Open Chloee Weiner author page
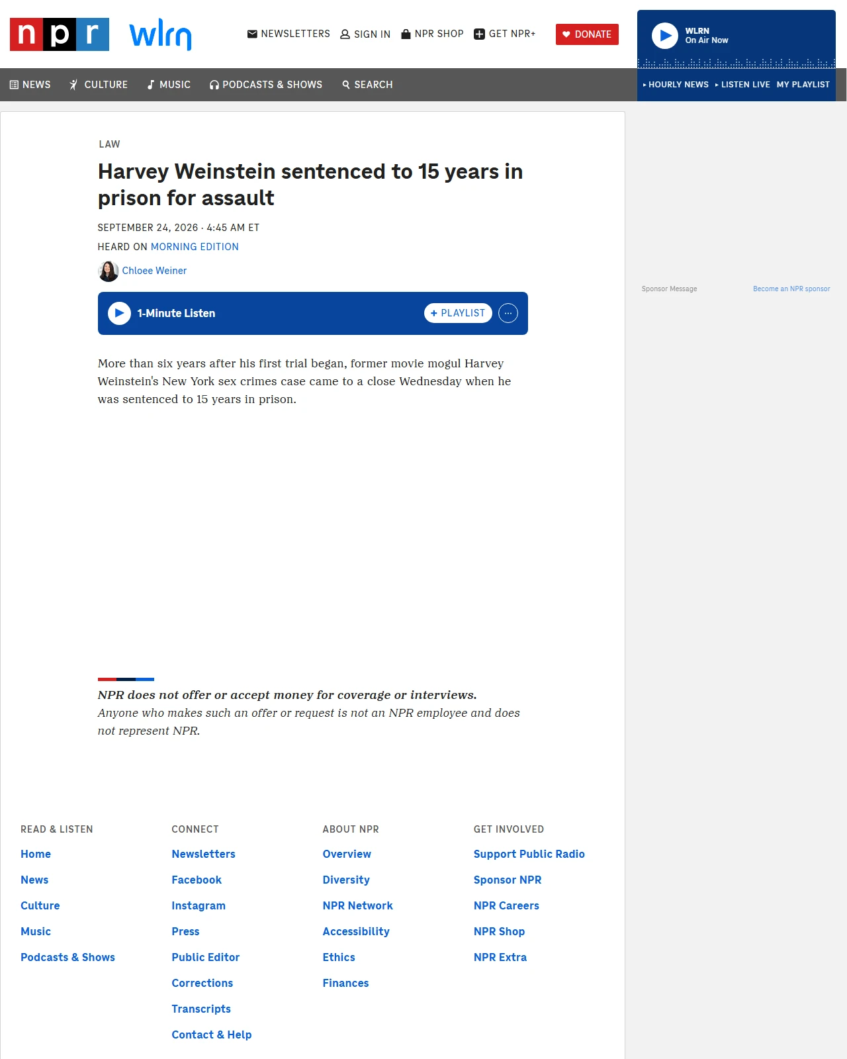The image size is (847, 1059). coord(154,271)
